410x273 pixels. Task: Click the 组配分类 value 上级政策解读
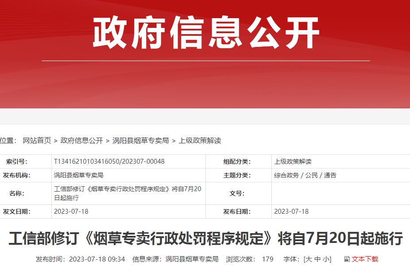pyautogui.click(x=293, y=161)
